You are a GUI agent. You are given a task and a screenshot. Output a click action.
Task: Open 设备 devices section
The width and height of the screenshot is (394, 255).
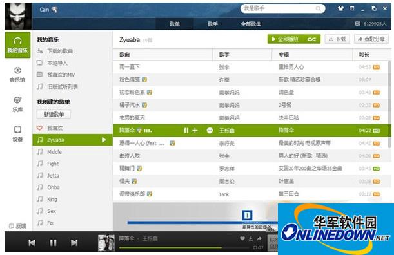pos(17,134)
